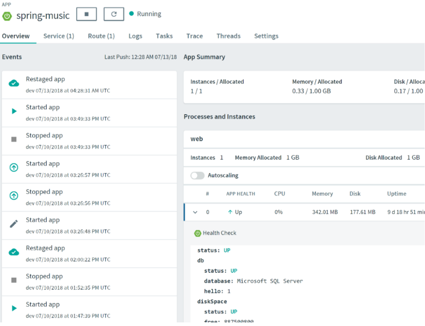Click the Restaged app checkmark event icon
This screenshot has width=425, height=326.
(14, 83)
